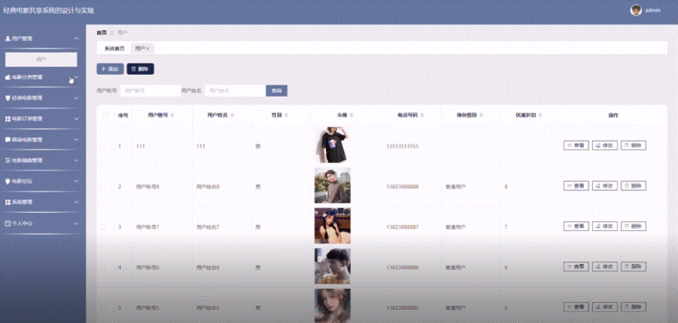Sort by 电话号码 column arrows
This screenshot has height=323, width=678.
coord(422,115)
